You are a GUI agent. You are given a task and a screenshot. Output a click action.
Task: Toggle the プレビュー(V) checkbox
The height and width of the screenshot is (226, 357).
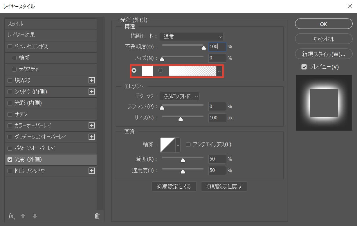tap(304, 67)
